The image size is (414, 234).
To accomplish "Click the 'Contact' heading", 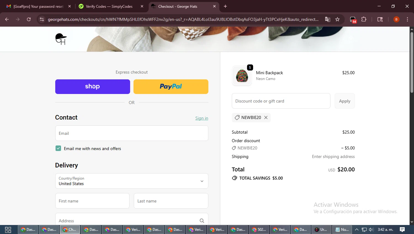I will pos(66,117).
